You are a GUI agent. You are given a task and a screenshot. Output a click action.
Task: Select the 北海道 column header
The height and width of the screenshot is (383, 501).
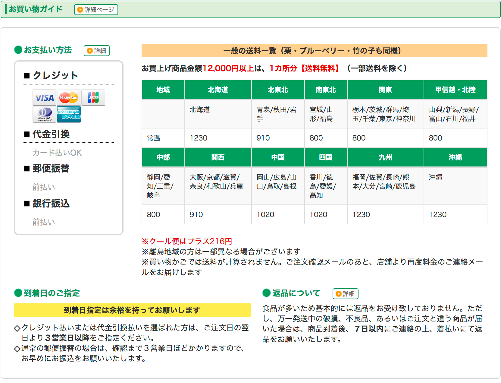[218, 90]
